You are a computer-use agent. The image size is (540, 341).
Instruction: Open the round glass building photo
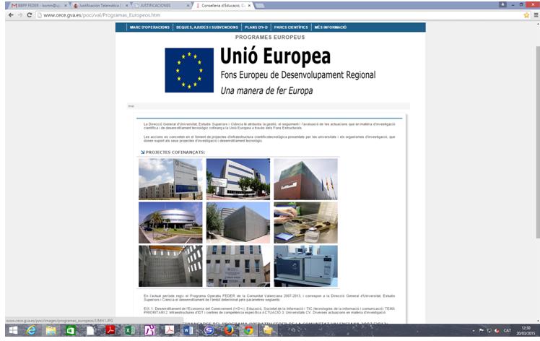coord(170,223)
